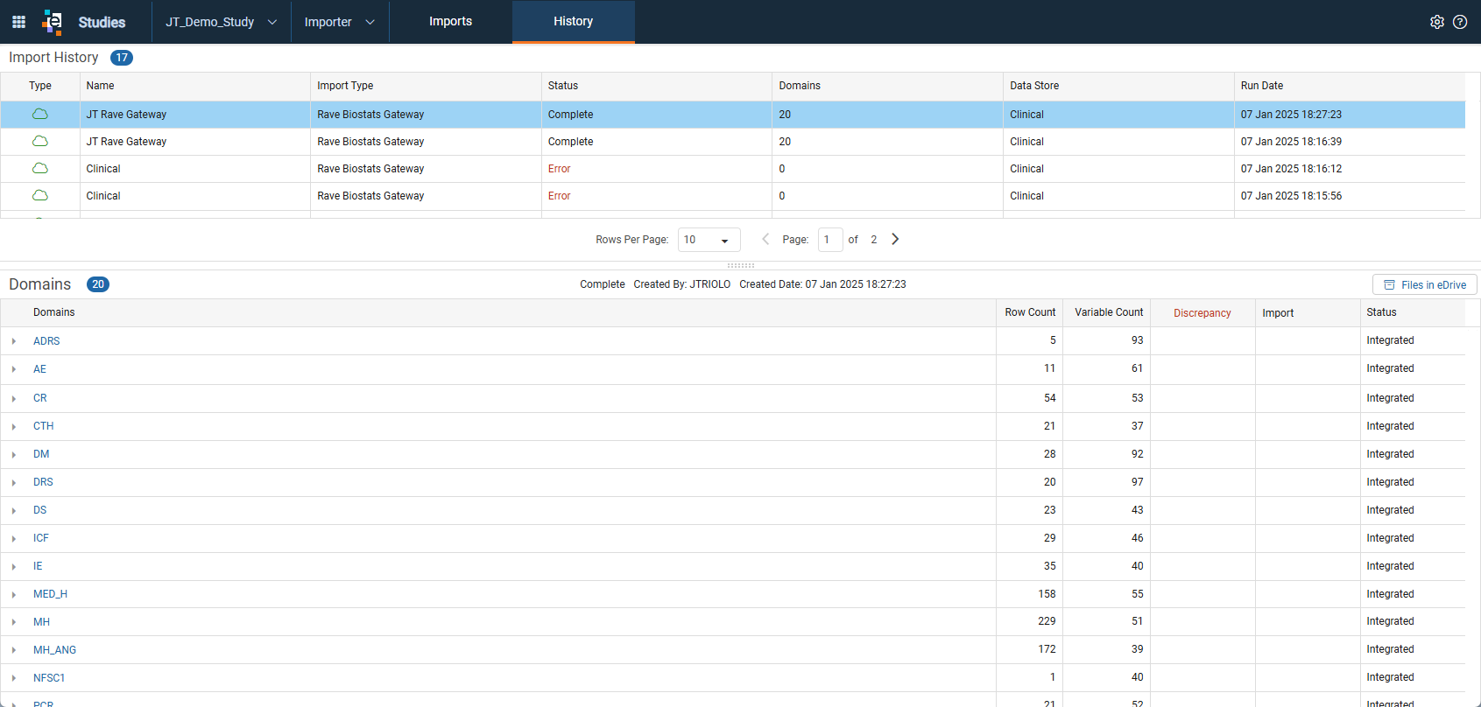The width and height of the screenshot is (1481, 707).
Task: Click the panel splitter drag handle
Action: click(740, 265)
